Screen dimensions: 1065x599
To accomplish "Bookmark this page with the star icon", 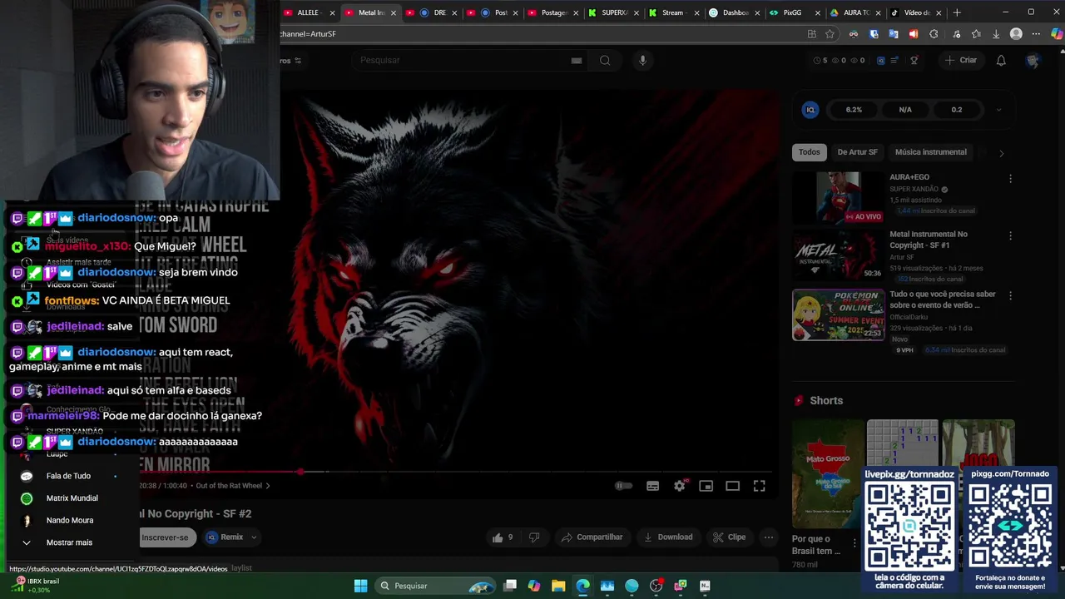I will tap(830, 34).
